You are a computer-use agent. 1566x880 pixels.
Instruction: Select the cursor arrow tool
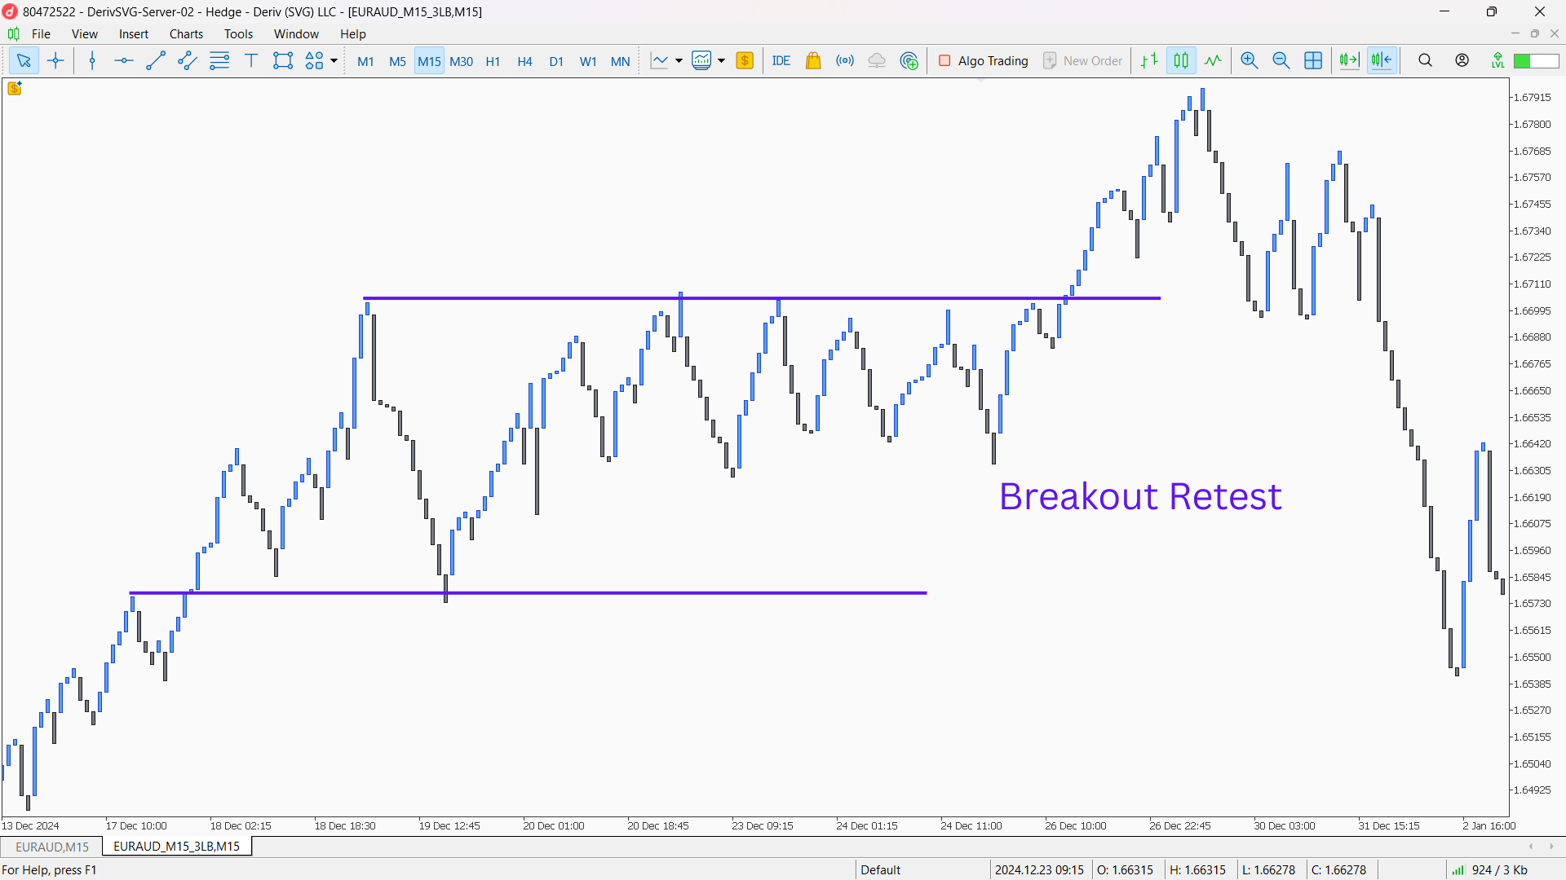24,60
